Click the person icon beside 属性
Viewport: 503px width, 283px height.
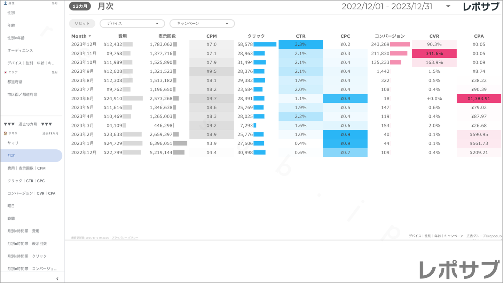[x=5, y=3]
